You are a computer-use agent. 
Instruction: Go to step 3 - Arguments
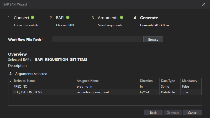pyautogui.click(x=105, y=18)
